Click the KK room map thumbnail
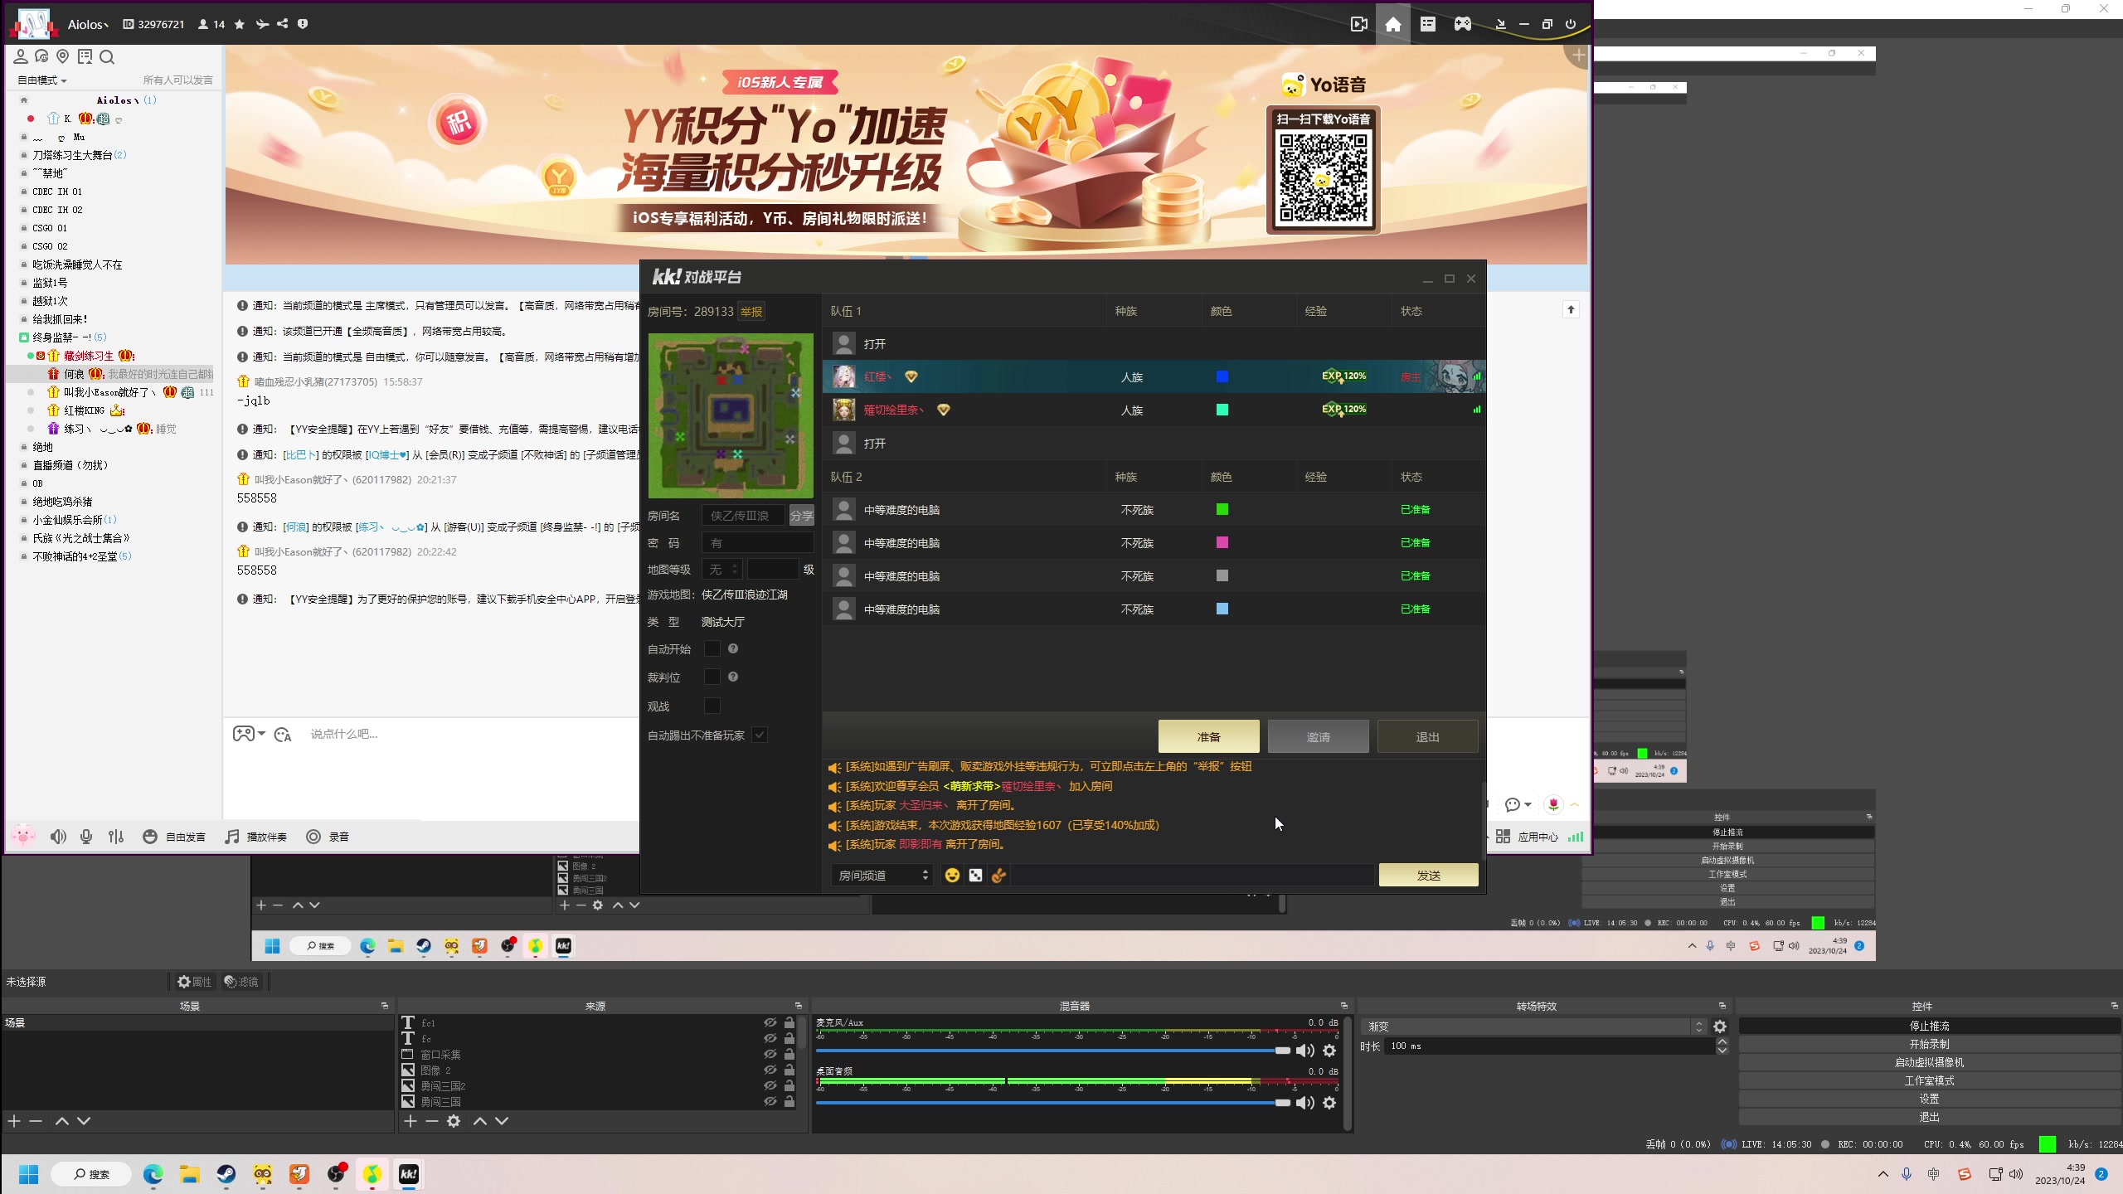This screenshot has width=2123, height=1194. (731, 415)
